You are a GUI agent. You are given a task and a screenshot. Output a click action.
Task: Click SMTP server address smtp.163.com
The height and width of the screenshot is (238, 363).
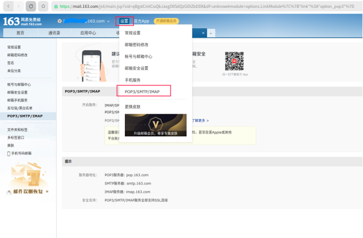138,183
